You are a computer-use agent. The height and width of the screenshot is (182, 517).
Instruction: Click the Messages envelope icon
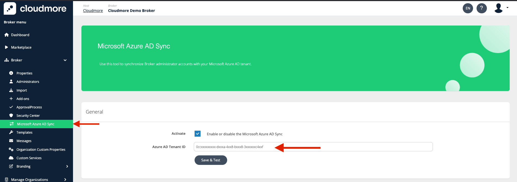pyautogui.click(x=11, y=141)
